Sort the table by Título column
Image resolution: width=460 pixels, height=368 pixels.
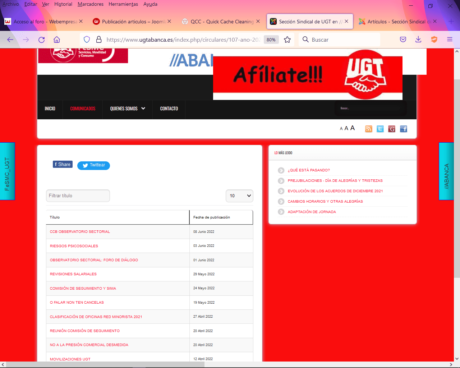click(x=55, y=217)
